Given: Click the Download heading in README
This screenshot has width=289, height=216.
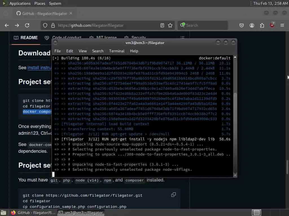Looking at the screenshot, I should coord(34,53).
